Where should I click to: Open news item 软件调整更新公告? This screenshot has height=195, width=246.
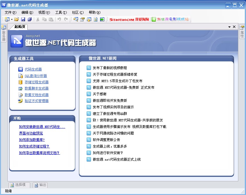pos(106,140)
